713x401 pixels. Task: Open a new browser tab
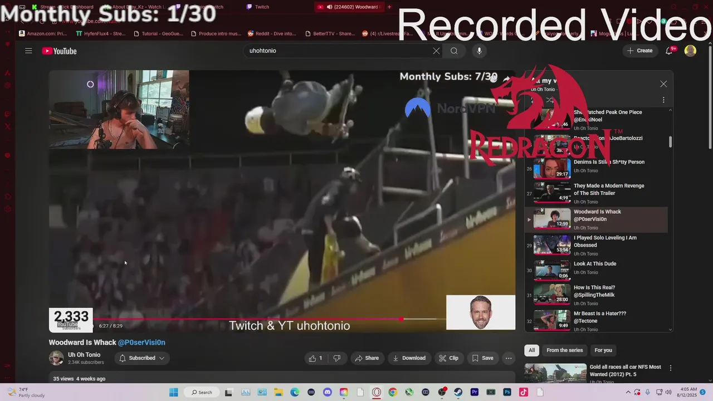click(x=389, y=7)
